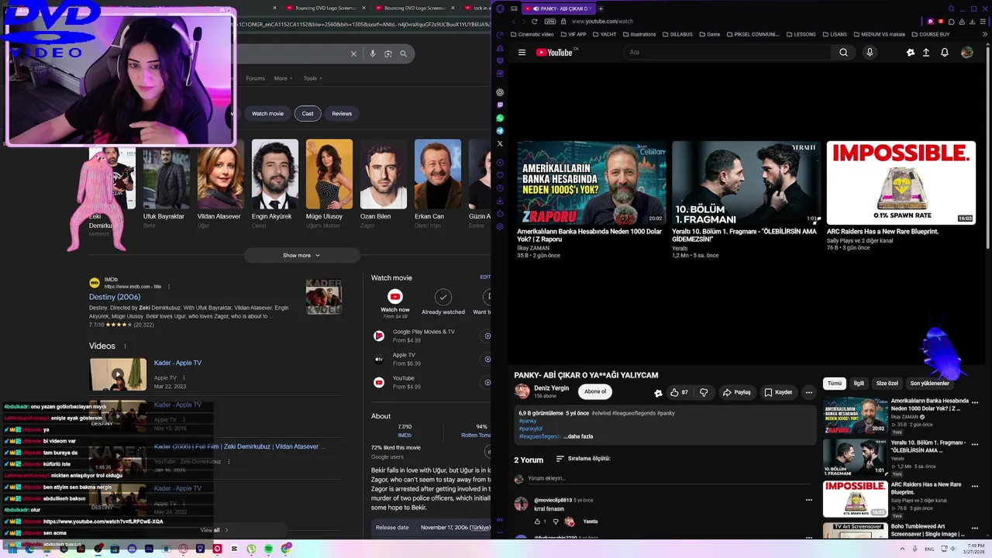Dislike the PANKY video
The width and height of the screenshot is (992, 558).
(x=704, y=392)
